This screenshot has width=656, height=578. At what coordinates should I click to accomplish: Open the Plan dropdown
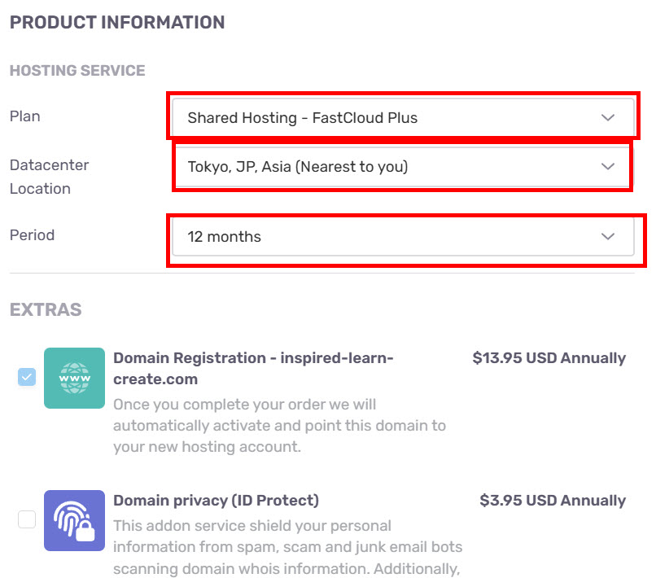[x=404, y=117]
